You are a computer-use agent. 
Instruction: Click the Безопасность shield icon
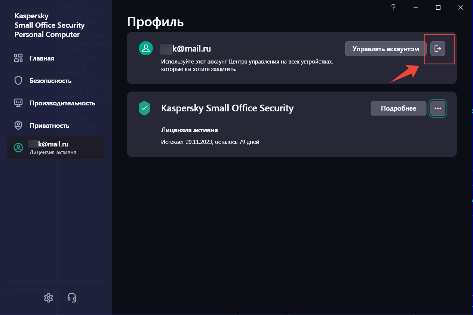coord(18,81)
